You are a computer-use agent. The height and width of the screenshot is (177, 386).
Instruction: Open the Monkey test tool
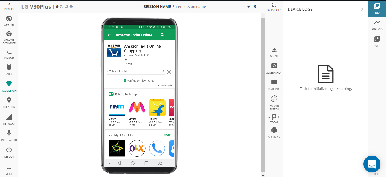click(9, 54)
